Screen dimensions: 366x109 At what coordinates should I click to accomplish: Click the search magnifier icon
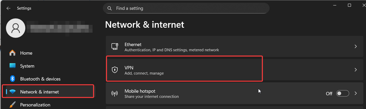tap(110, 8)
